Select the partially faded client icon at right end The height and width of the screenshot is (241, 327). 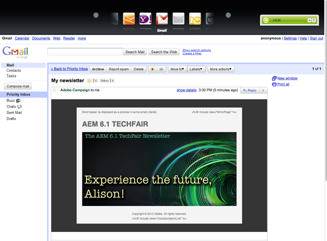tap(210, 19)
